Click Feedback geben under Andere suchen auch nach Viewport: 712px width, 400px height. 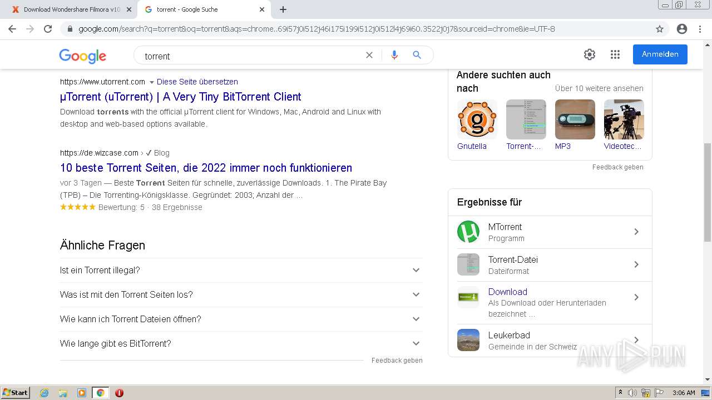pyautogui.click(x=618, y=167)
